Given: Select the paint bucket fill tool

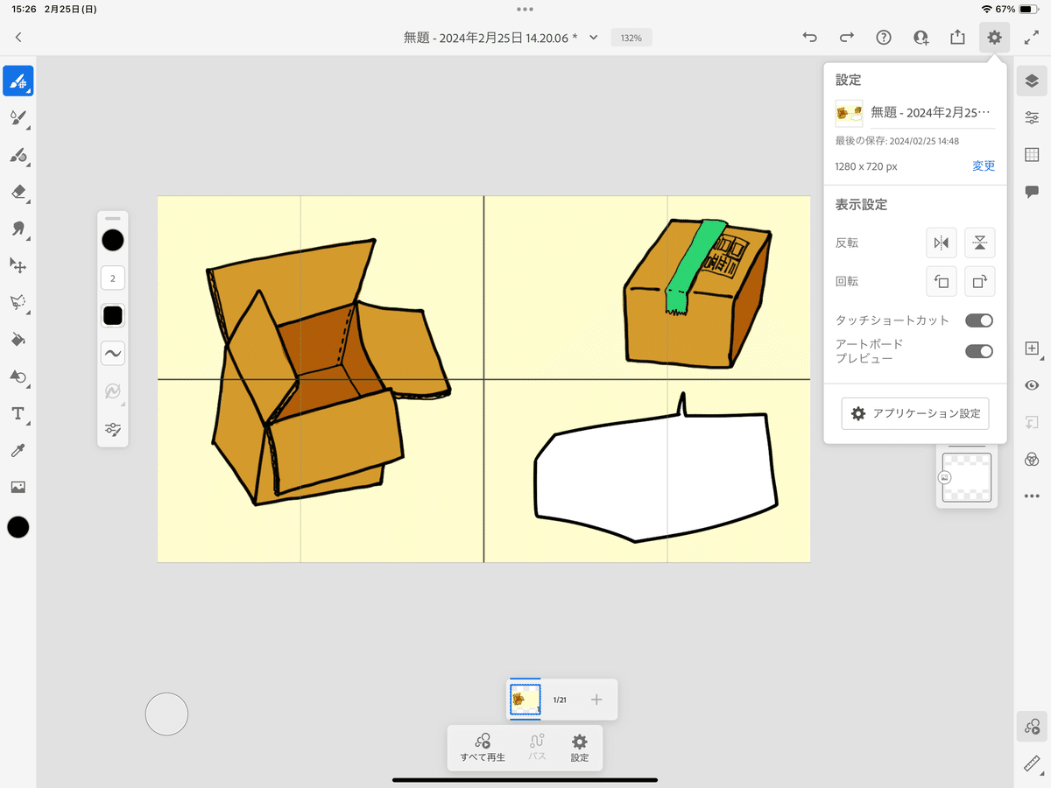Looking at the screenshot, I should pos(18,339).
